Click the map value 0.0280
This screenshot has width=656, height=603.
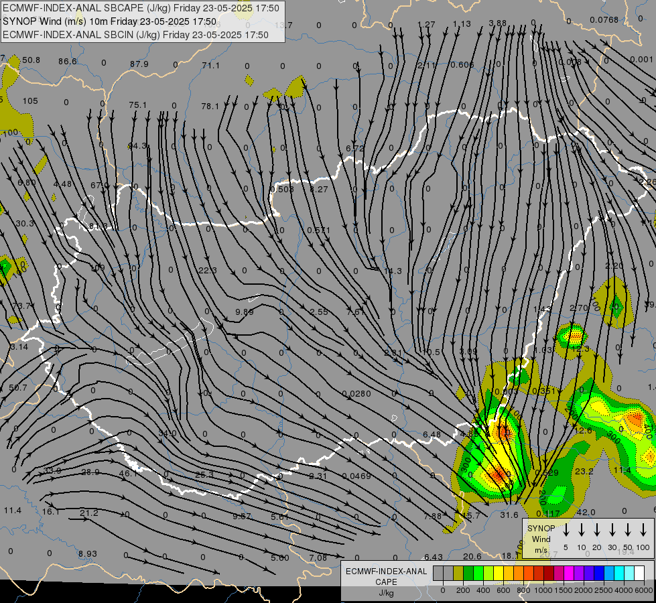point(356,393)
